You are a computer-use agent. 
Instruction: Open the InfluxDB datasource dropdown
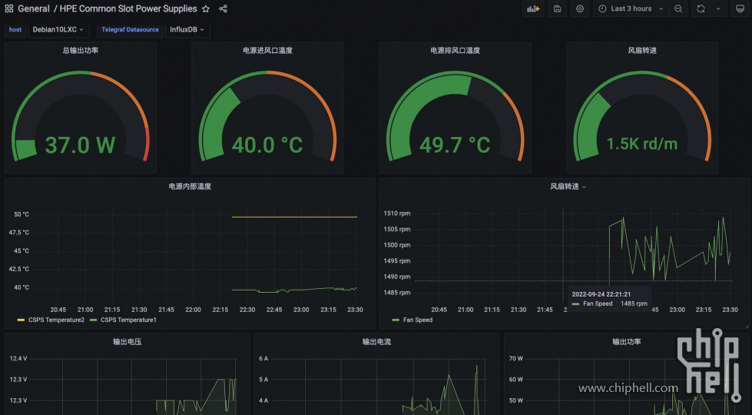187,30
